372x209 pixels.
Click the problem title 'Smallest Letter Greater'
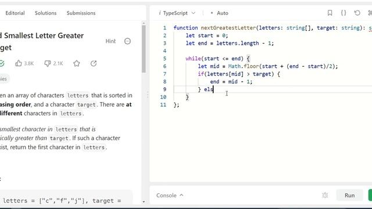[44, 35]
